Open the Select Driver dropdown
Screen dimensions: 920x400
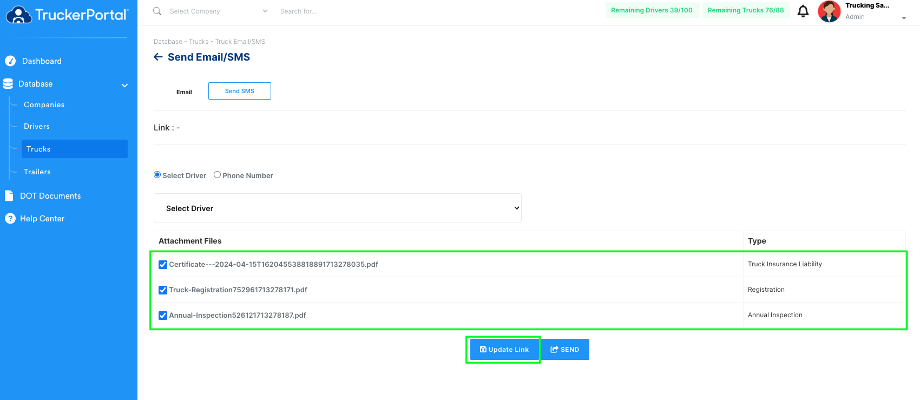[x=338, y=208]
